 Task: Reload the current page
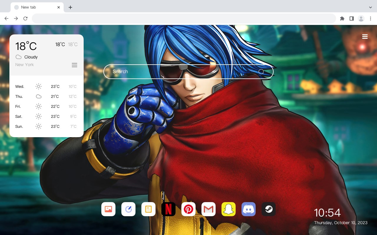click(25, 19)
